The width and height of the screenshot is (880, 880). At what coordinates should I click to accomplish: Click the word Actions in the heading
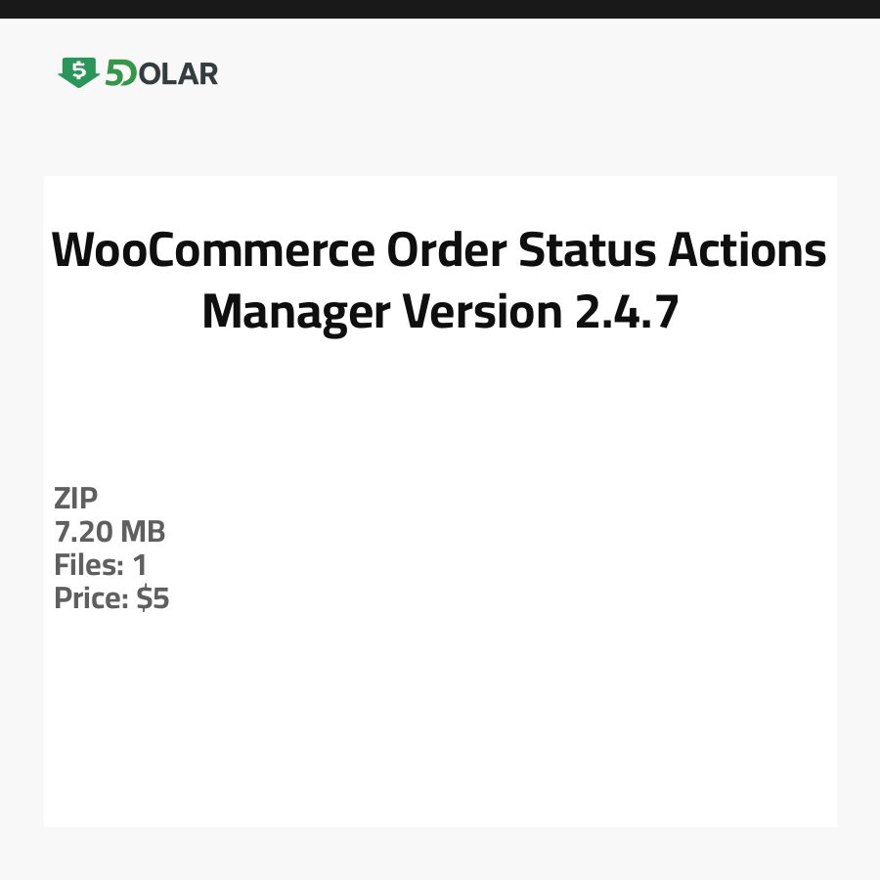[747, 251]
